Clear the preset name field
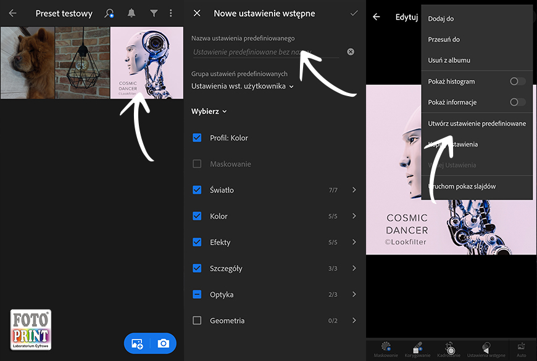 [x=351, y=52]
